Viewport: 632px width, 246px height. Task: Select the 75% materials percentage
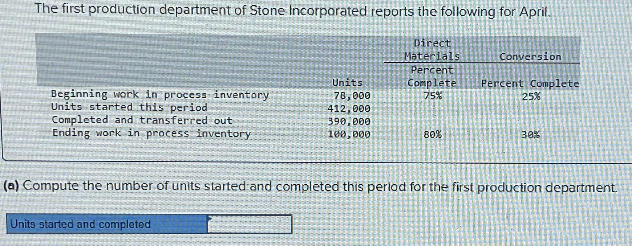433,96
